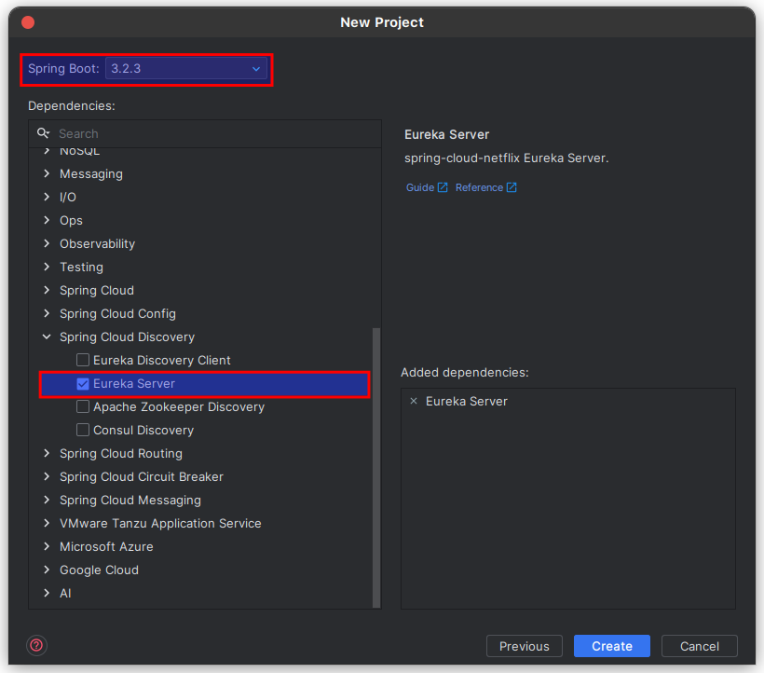Click the search magnifier icon
The image size is (764, 673).
[x=42, y=133]
